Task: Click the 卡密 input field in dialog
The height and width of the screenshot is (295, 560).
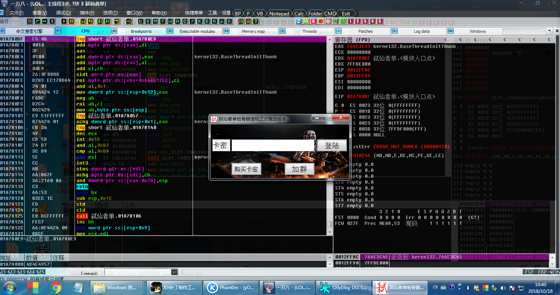Action: point(273,145)
